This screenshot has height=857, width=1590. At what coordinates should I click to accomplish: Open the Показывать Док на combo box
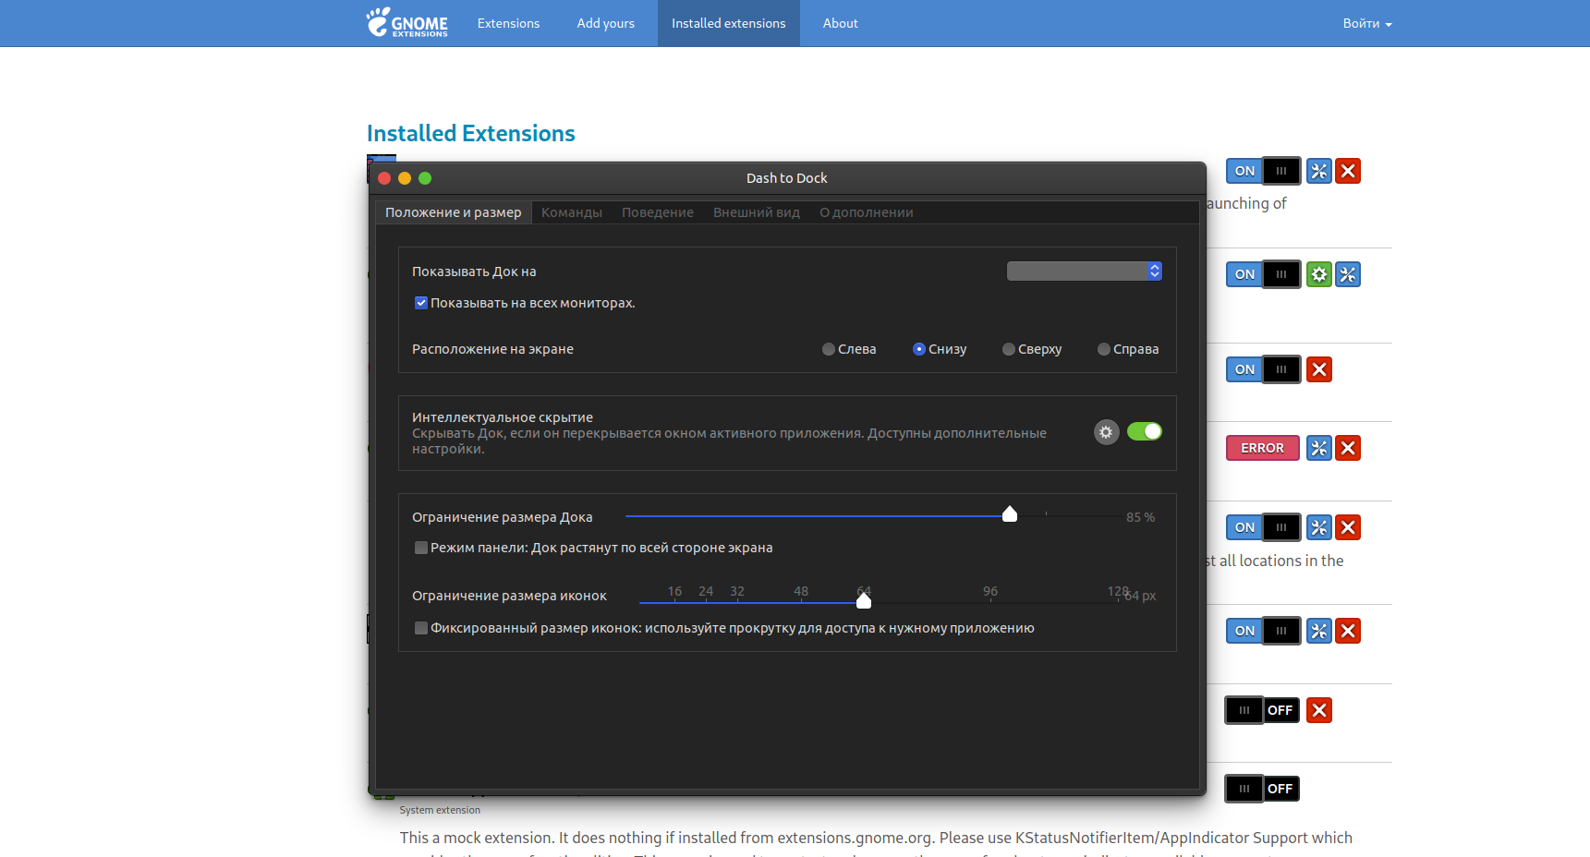point(1085,271)
